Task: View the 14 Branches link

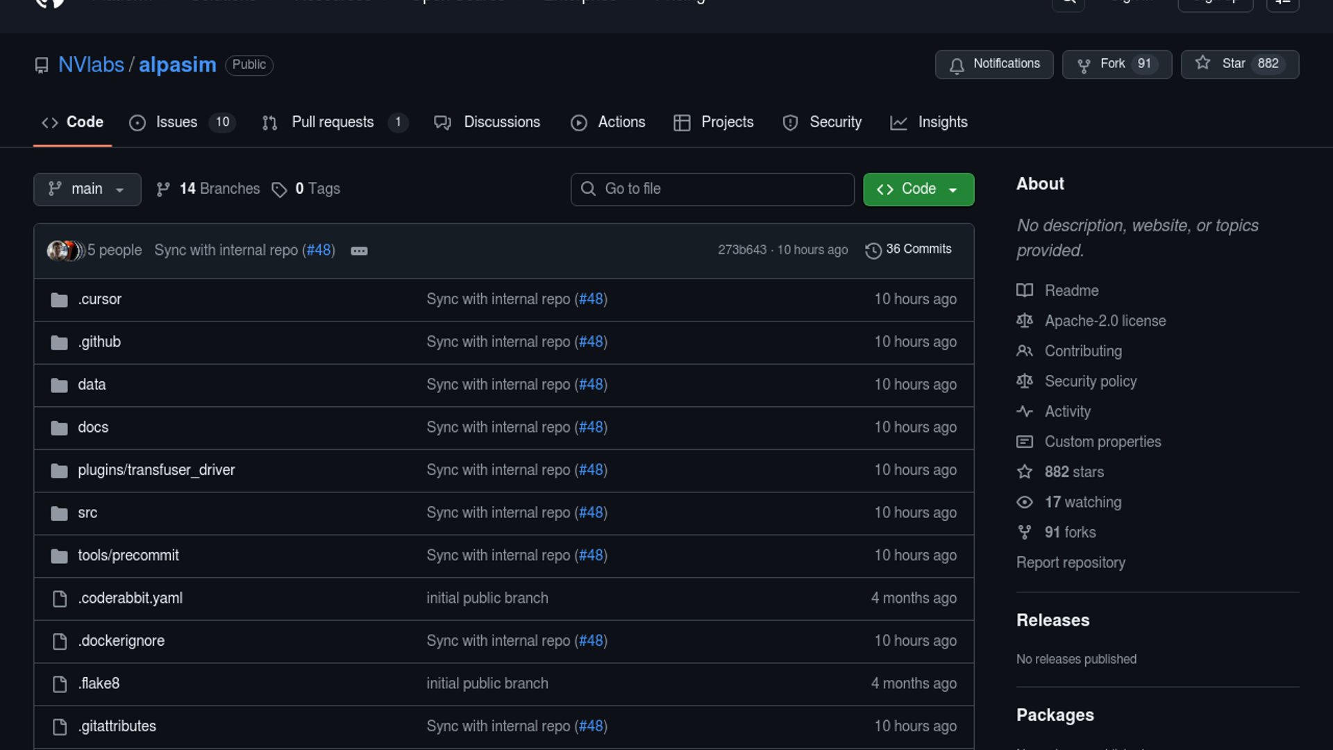Action: tap(208, 189)
